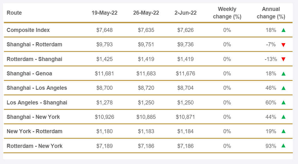This screenshot has height=164, width=298.
Task: Click the green arrow for Los Angeles - Shanghai
Action: pos(283,102)
